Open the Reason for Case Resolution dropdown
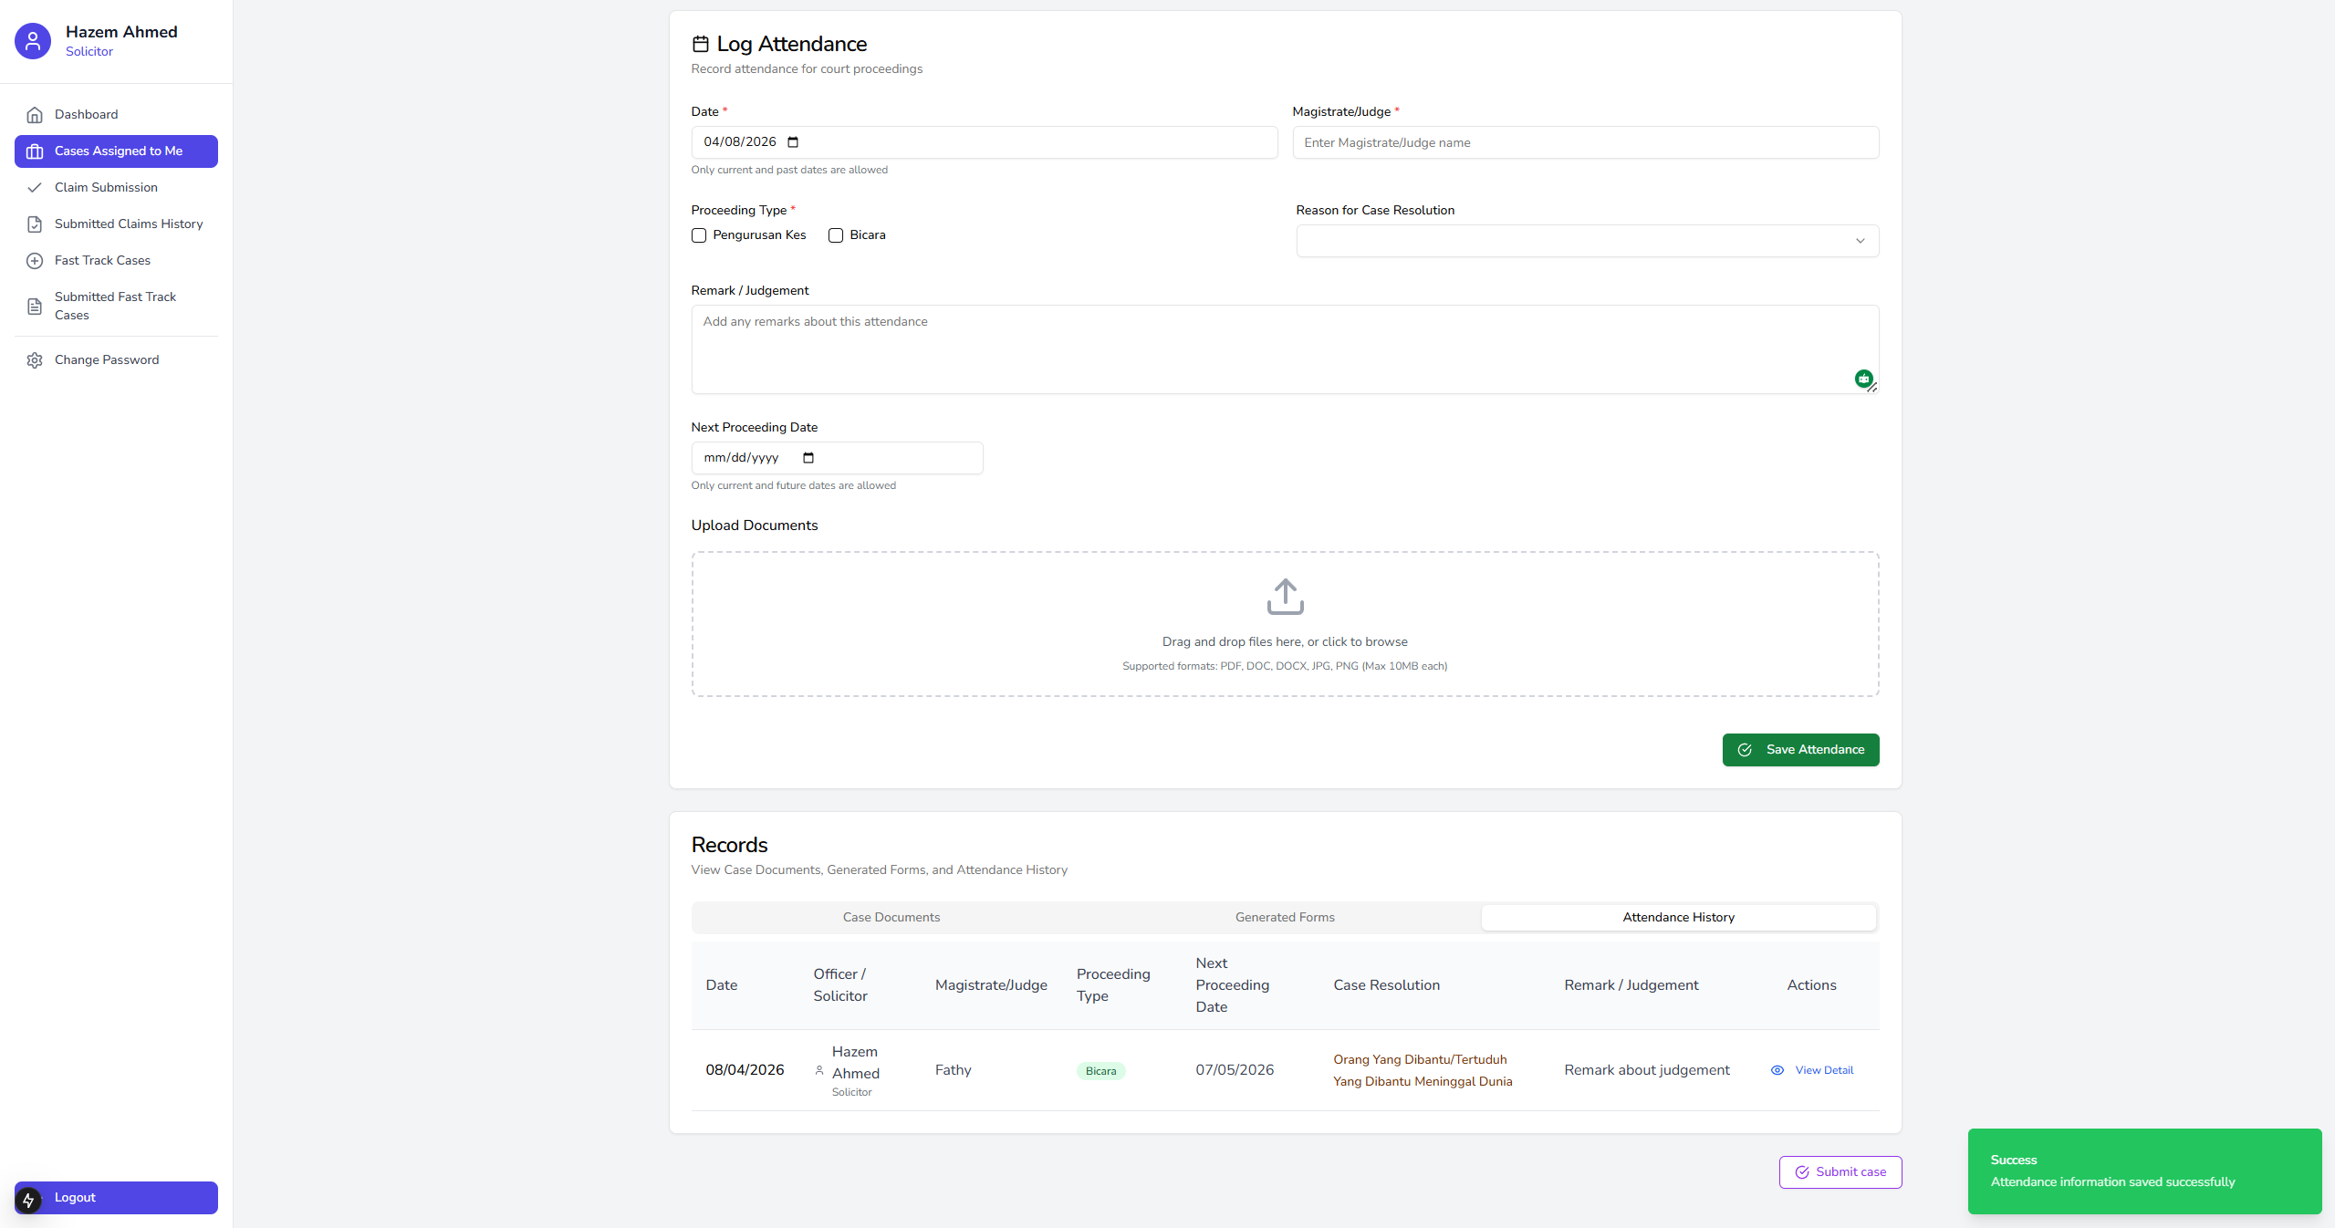This screenshot has width=2335, height=1228. coord(1587,241)
